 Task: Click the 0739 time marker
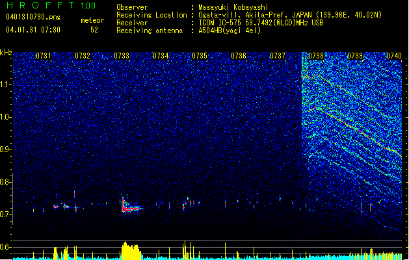pyautogui.click(x=355, y=56)
